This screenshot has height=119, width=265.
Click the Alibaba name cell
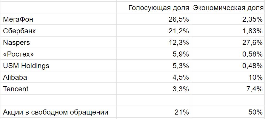tap(15, 77)
